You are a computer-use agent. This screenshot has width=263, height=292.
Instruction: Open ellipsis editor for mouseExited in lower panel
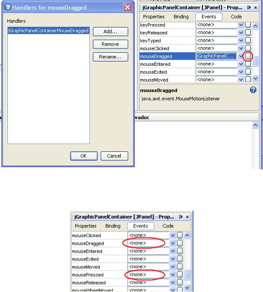(x=180, y=259)
